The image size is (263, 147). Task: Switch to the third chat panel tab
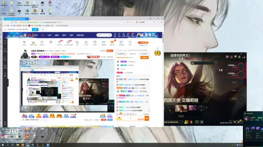[x=144, y=54]
